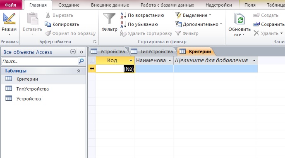The width and height of the screenshot is (285, 158).
Task: Sort descending with По убыванию
Action: tap(139, 24)
